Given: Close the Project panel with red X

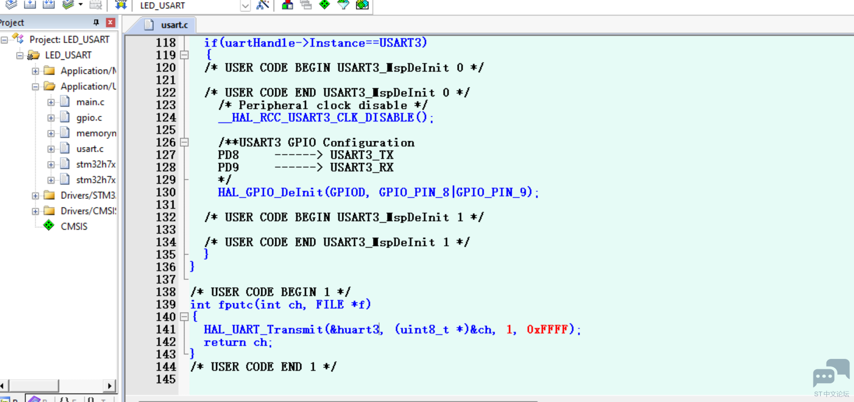Looking at the screenshot, I should (110, 22).
